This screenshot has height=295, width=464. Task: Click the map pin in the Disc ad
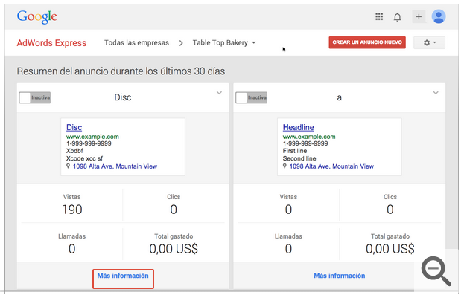pos(68,166)
